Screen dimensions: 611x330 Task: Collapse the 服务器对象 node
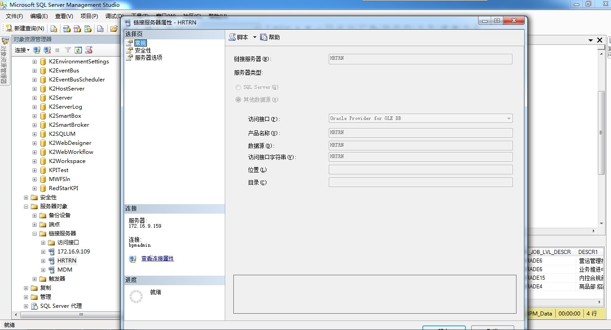[x=26, y=206]
